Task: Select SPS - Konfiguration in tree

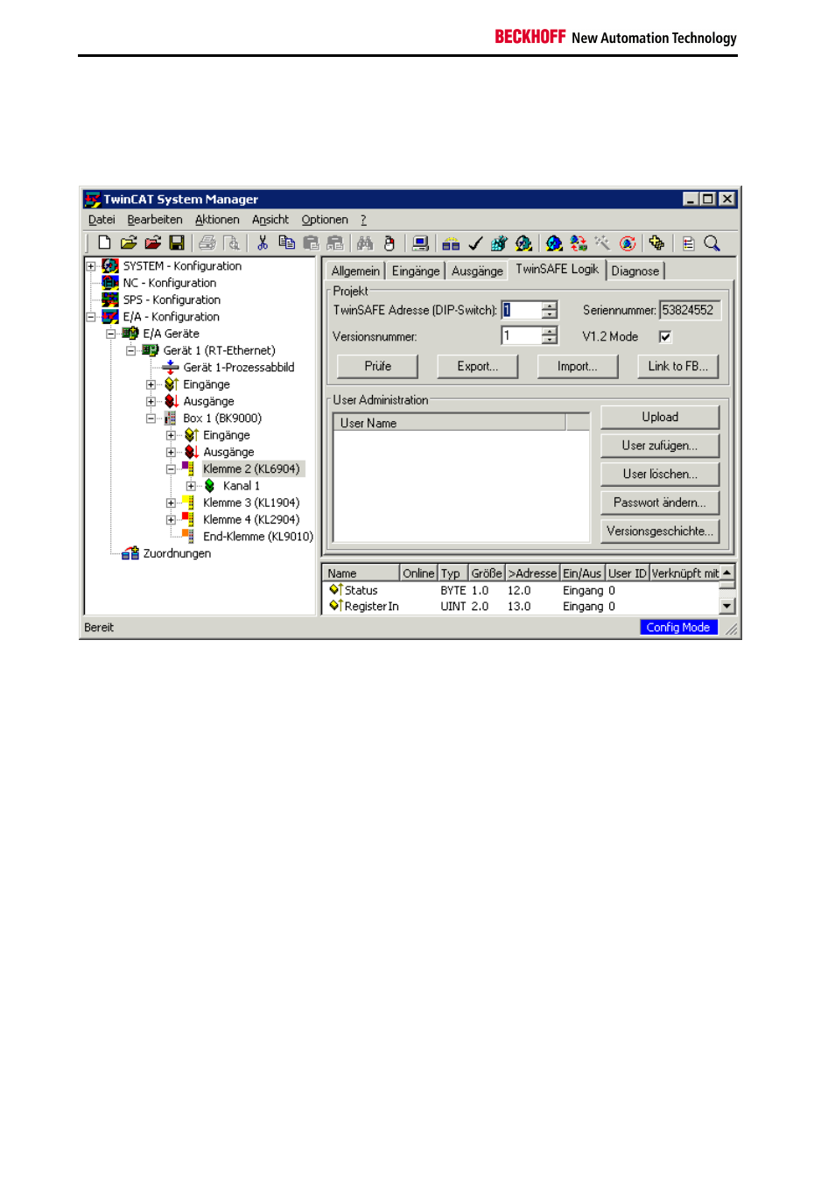Action: [172, 299]
